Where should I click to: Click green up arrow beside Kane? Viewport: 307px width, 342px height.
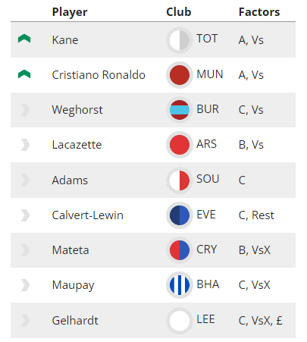coord(24,39)
